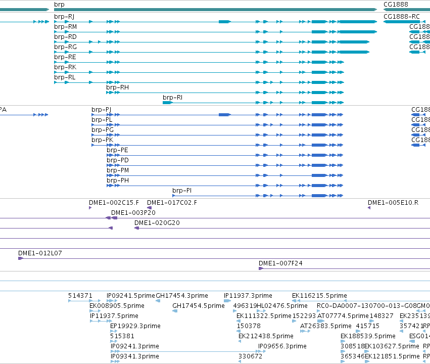Viewport: 430px width, 364px height.
Task: Click the IP09656.3prime EST label
Action: click(282, 346)
